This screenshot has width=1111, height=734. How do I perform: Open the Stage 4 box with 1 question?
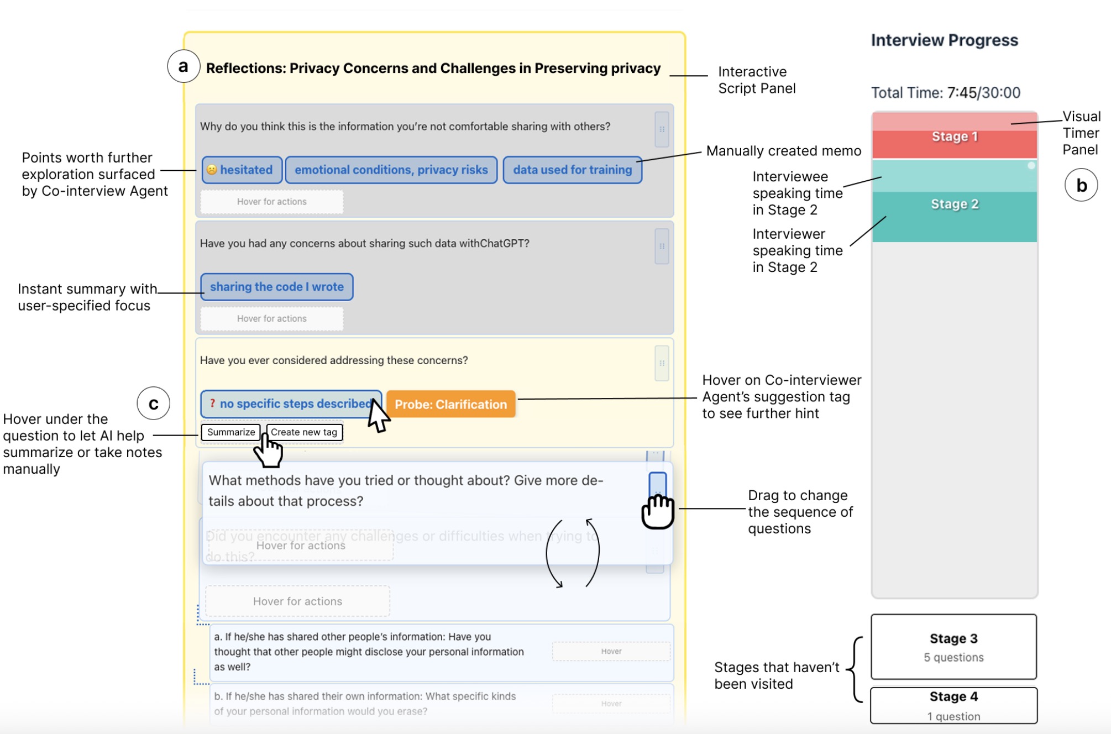tap(953, 705)
